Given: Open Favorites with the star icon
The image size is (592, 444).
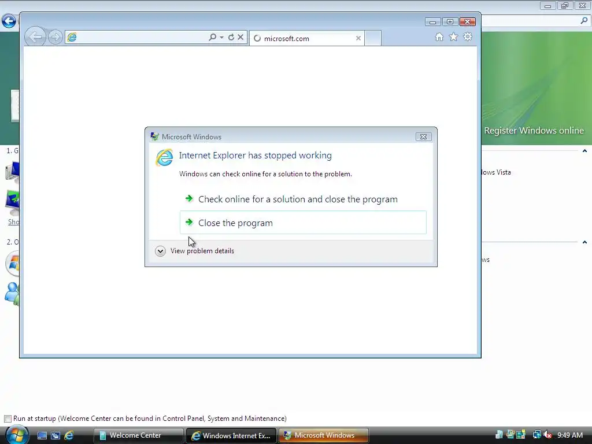Looking at the screenshot, I should 453,36.
